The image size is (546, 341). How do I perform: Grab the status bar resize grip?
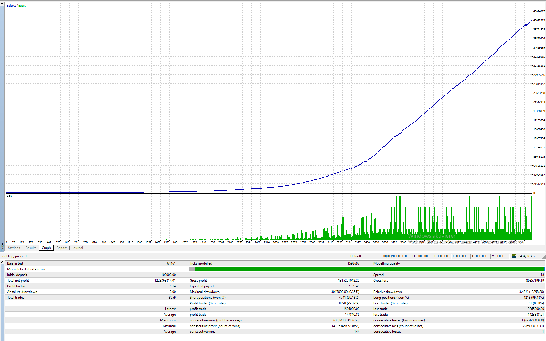(543, 257)
